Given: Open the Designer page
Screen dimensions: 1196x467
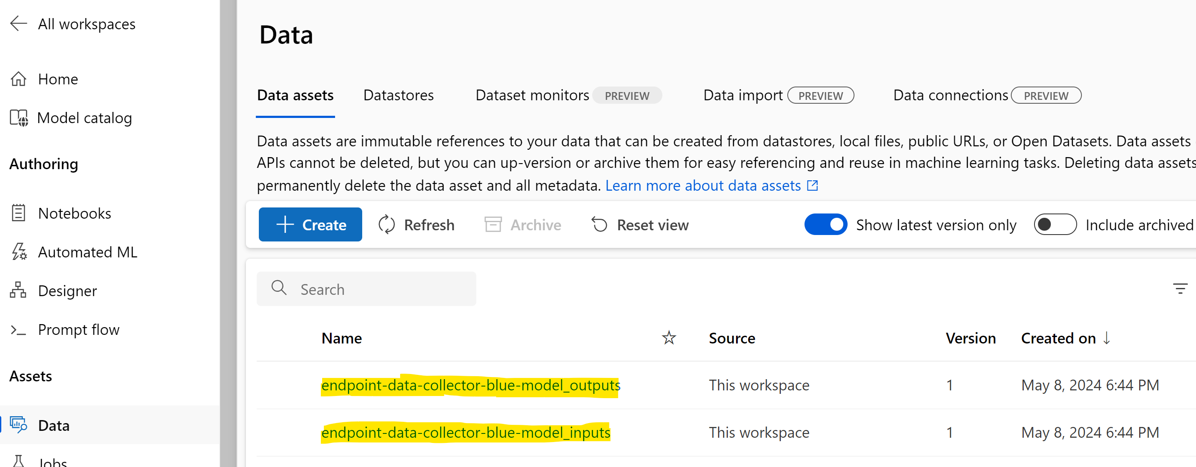Looking at the screenshot, I should tap(67, 291).
